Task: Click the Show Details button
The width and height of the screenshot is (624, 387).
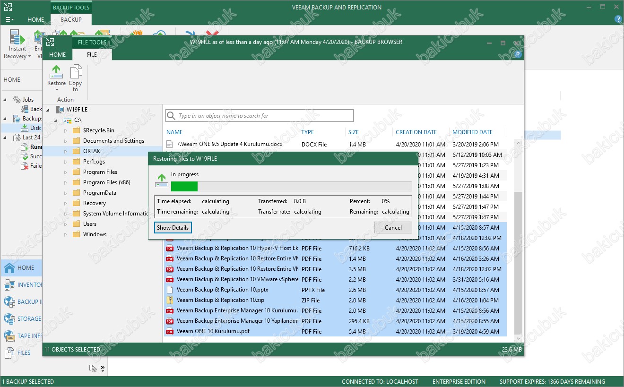Action: pos(173,228)
